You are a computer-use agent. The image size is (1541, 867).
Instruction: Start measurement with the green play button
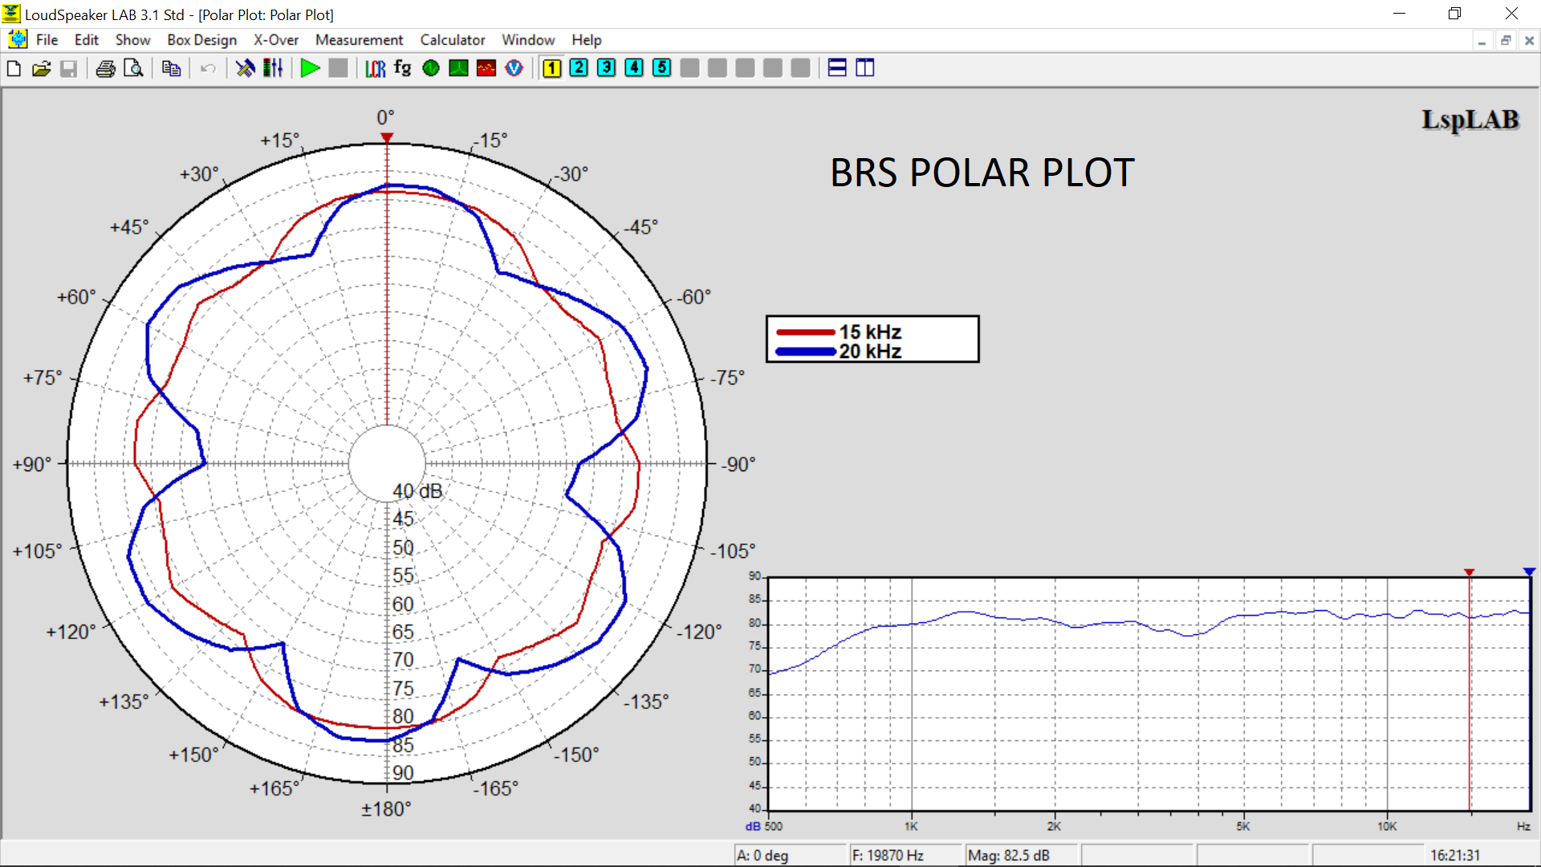click(x=310, y=68)
